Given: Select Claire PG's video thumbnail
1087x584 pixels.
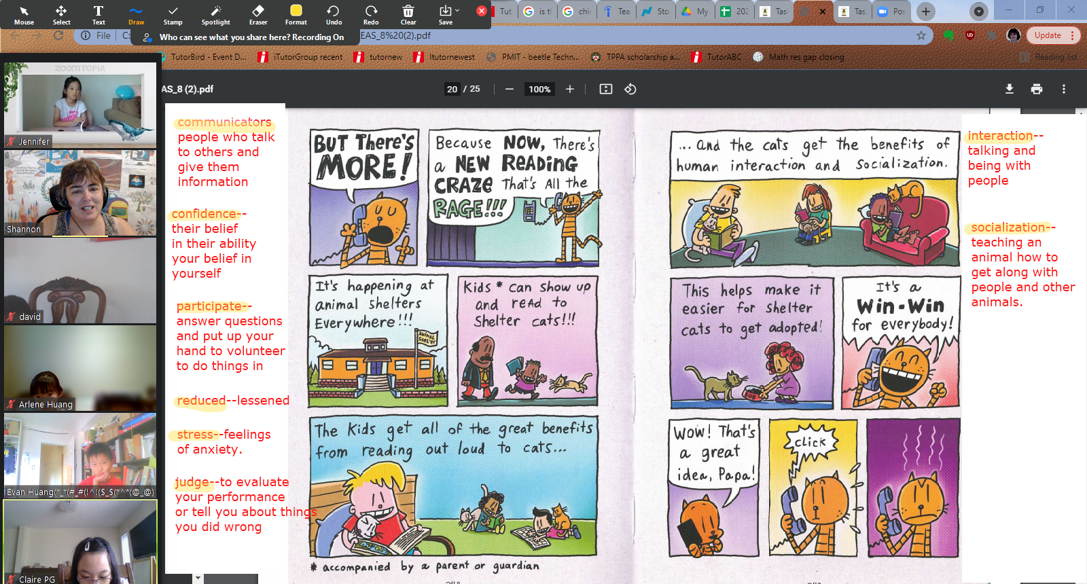Looking at the screenshot, I should tap(80, 543).
